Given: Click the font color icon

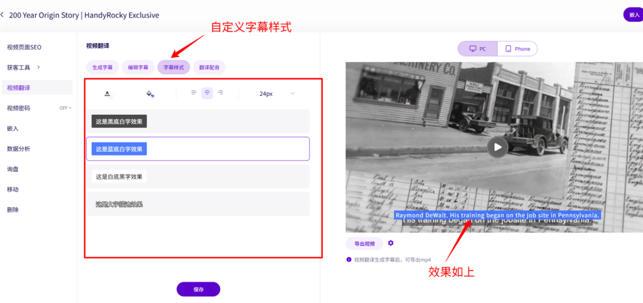Looking at the screenshot, I should click(107, 93).
